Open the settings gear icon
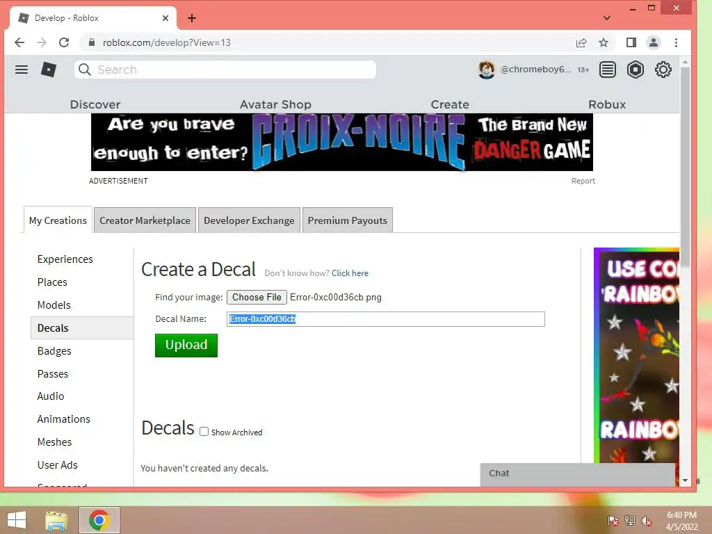Screen dimensions: 712x534 click(663, 70)
